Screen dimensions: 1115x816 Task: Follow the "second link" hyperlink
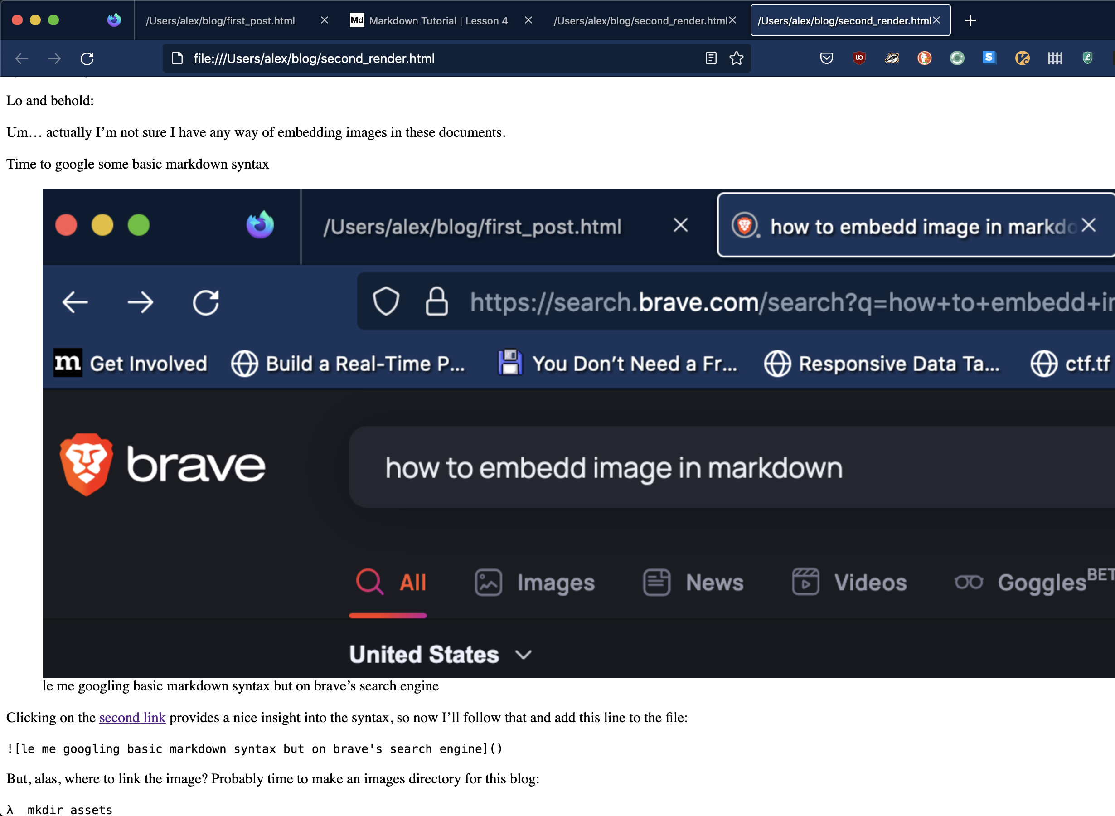coord(132,717)
